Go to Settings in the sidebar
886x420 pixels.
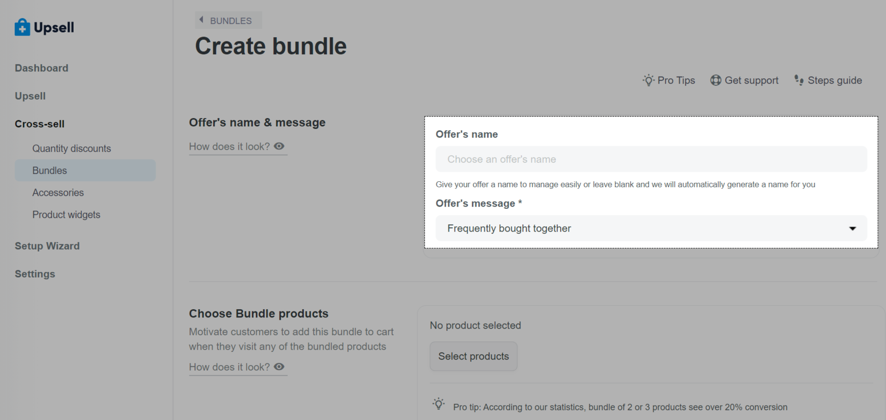pos(35,274)
